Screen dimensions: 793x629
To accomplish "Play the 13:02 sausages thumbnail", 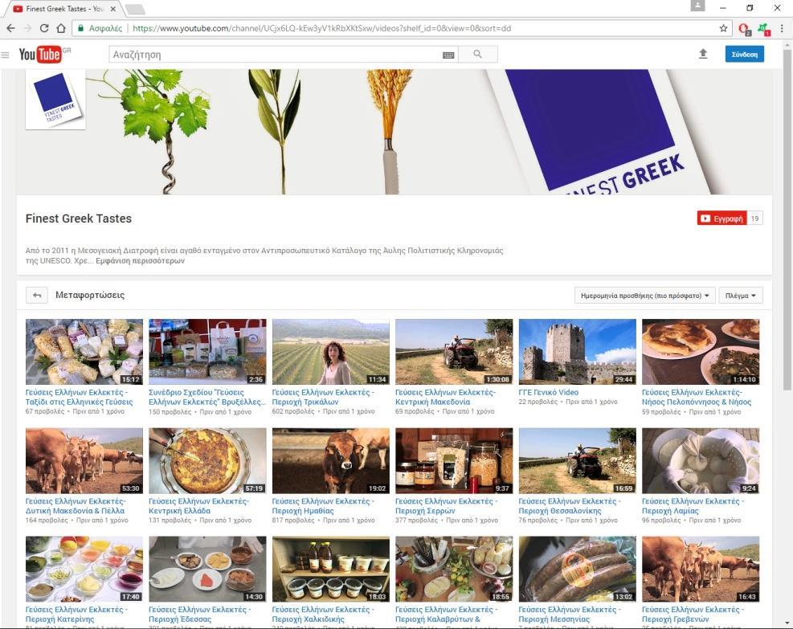I will point(578,570).
